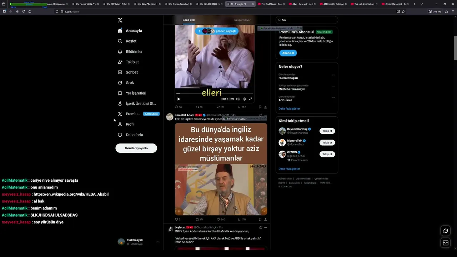Screen dimensions: 457x257
Task: Open Hürmüz Boğazı trend
Action: click(x=288, y=78)
